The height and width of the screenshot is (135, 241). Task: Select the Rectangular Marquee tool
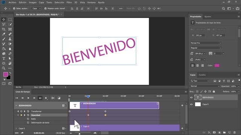10,19
